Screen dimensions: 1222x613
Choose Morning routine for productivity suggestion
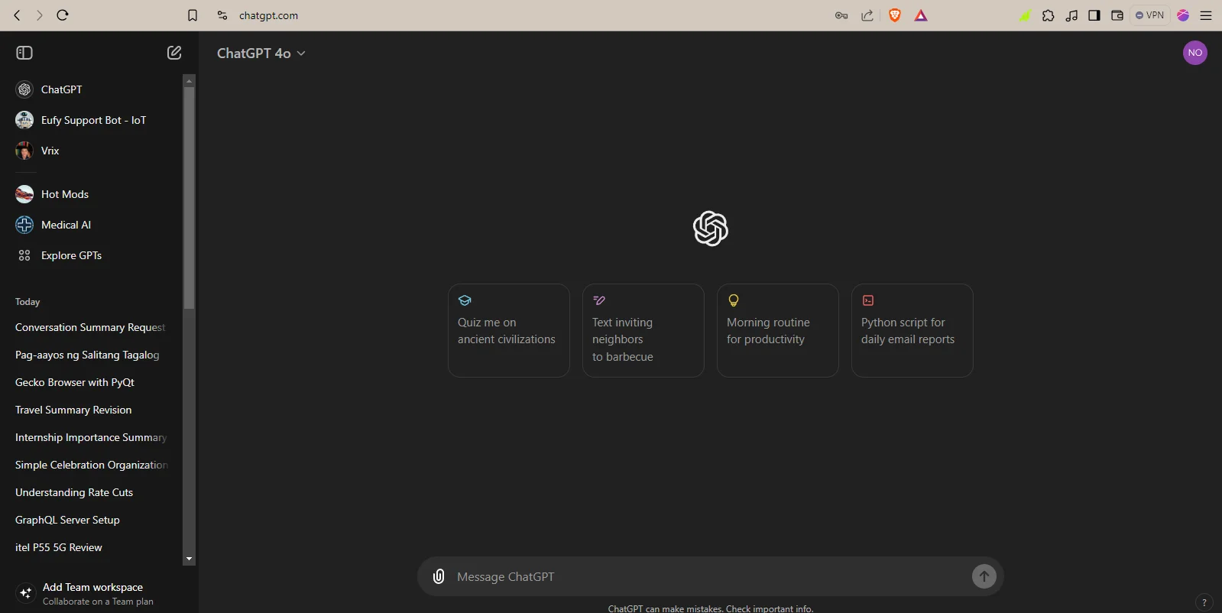[778, 330]
